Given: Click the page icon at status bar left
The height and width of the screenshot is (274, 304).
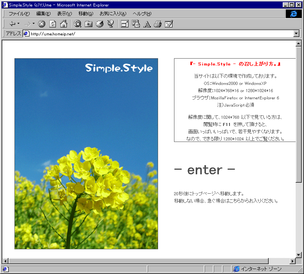Looking at the screenshot, I should 5,269.
